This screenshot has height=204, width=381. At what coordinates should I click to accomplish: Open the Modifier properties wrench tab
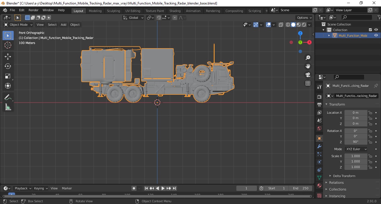pos(319,146)
